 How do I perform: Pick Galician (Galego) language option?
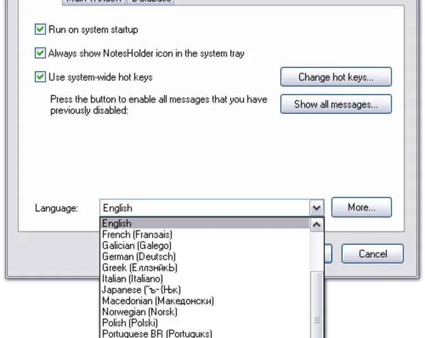click(205, 246)
